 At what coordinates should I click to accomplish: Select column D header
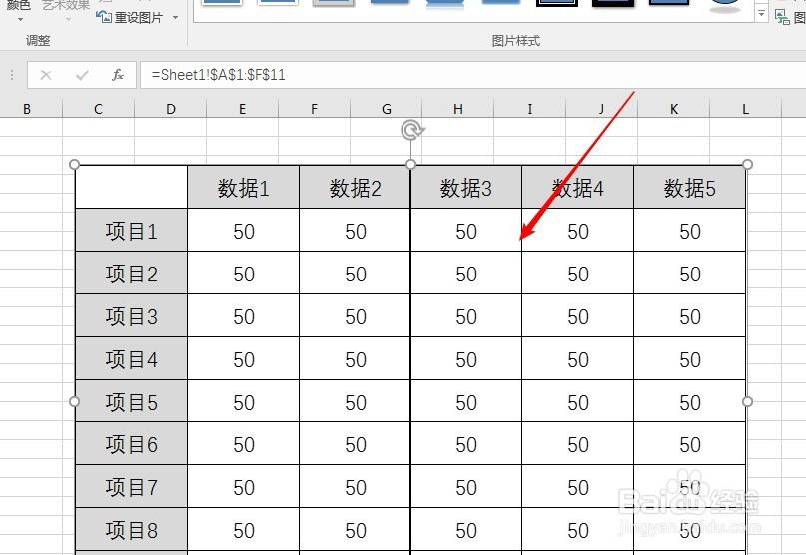coord(170,109)
